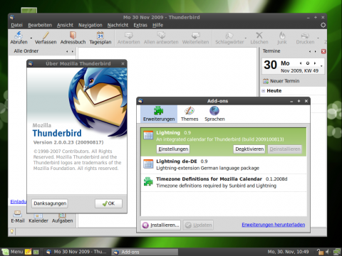Click Allen antworten reply-all icon
The width and height of the screenshot is (342, 256).
click(x=161, y=38)
